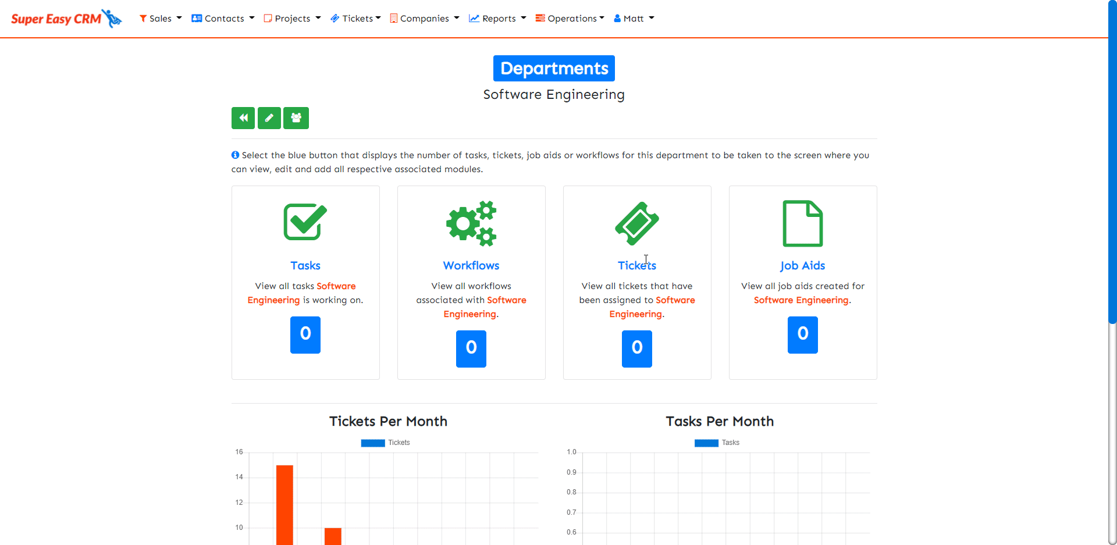Image resolution: width=1117 pixels, height=545 pixels.
Task: Click the green users group button
Action: click(296, 118)
